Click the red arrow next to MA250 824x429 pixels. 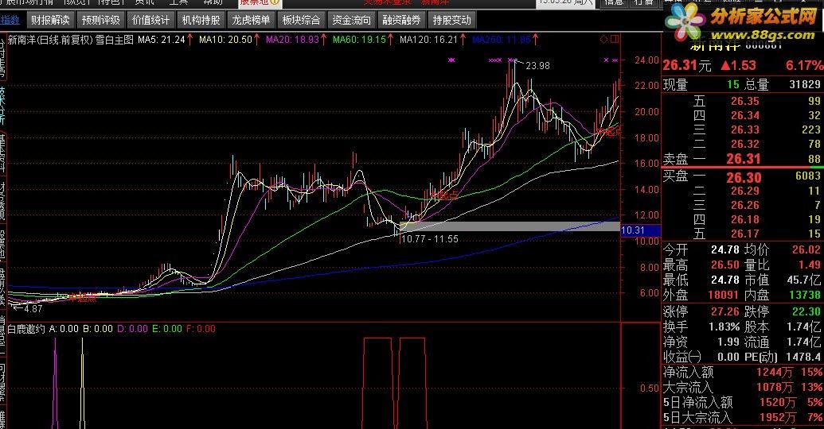point(535,40)
